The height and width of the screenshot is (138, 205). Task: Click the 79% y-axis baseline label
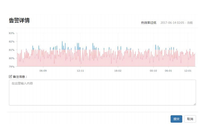(11, 67)
